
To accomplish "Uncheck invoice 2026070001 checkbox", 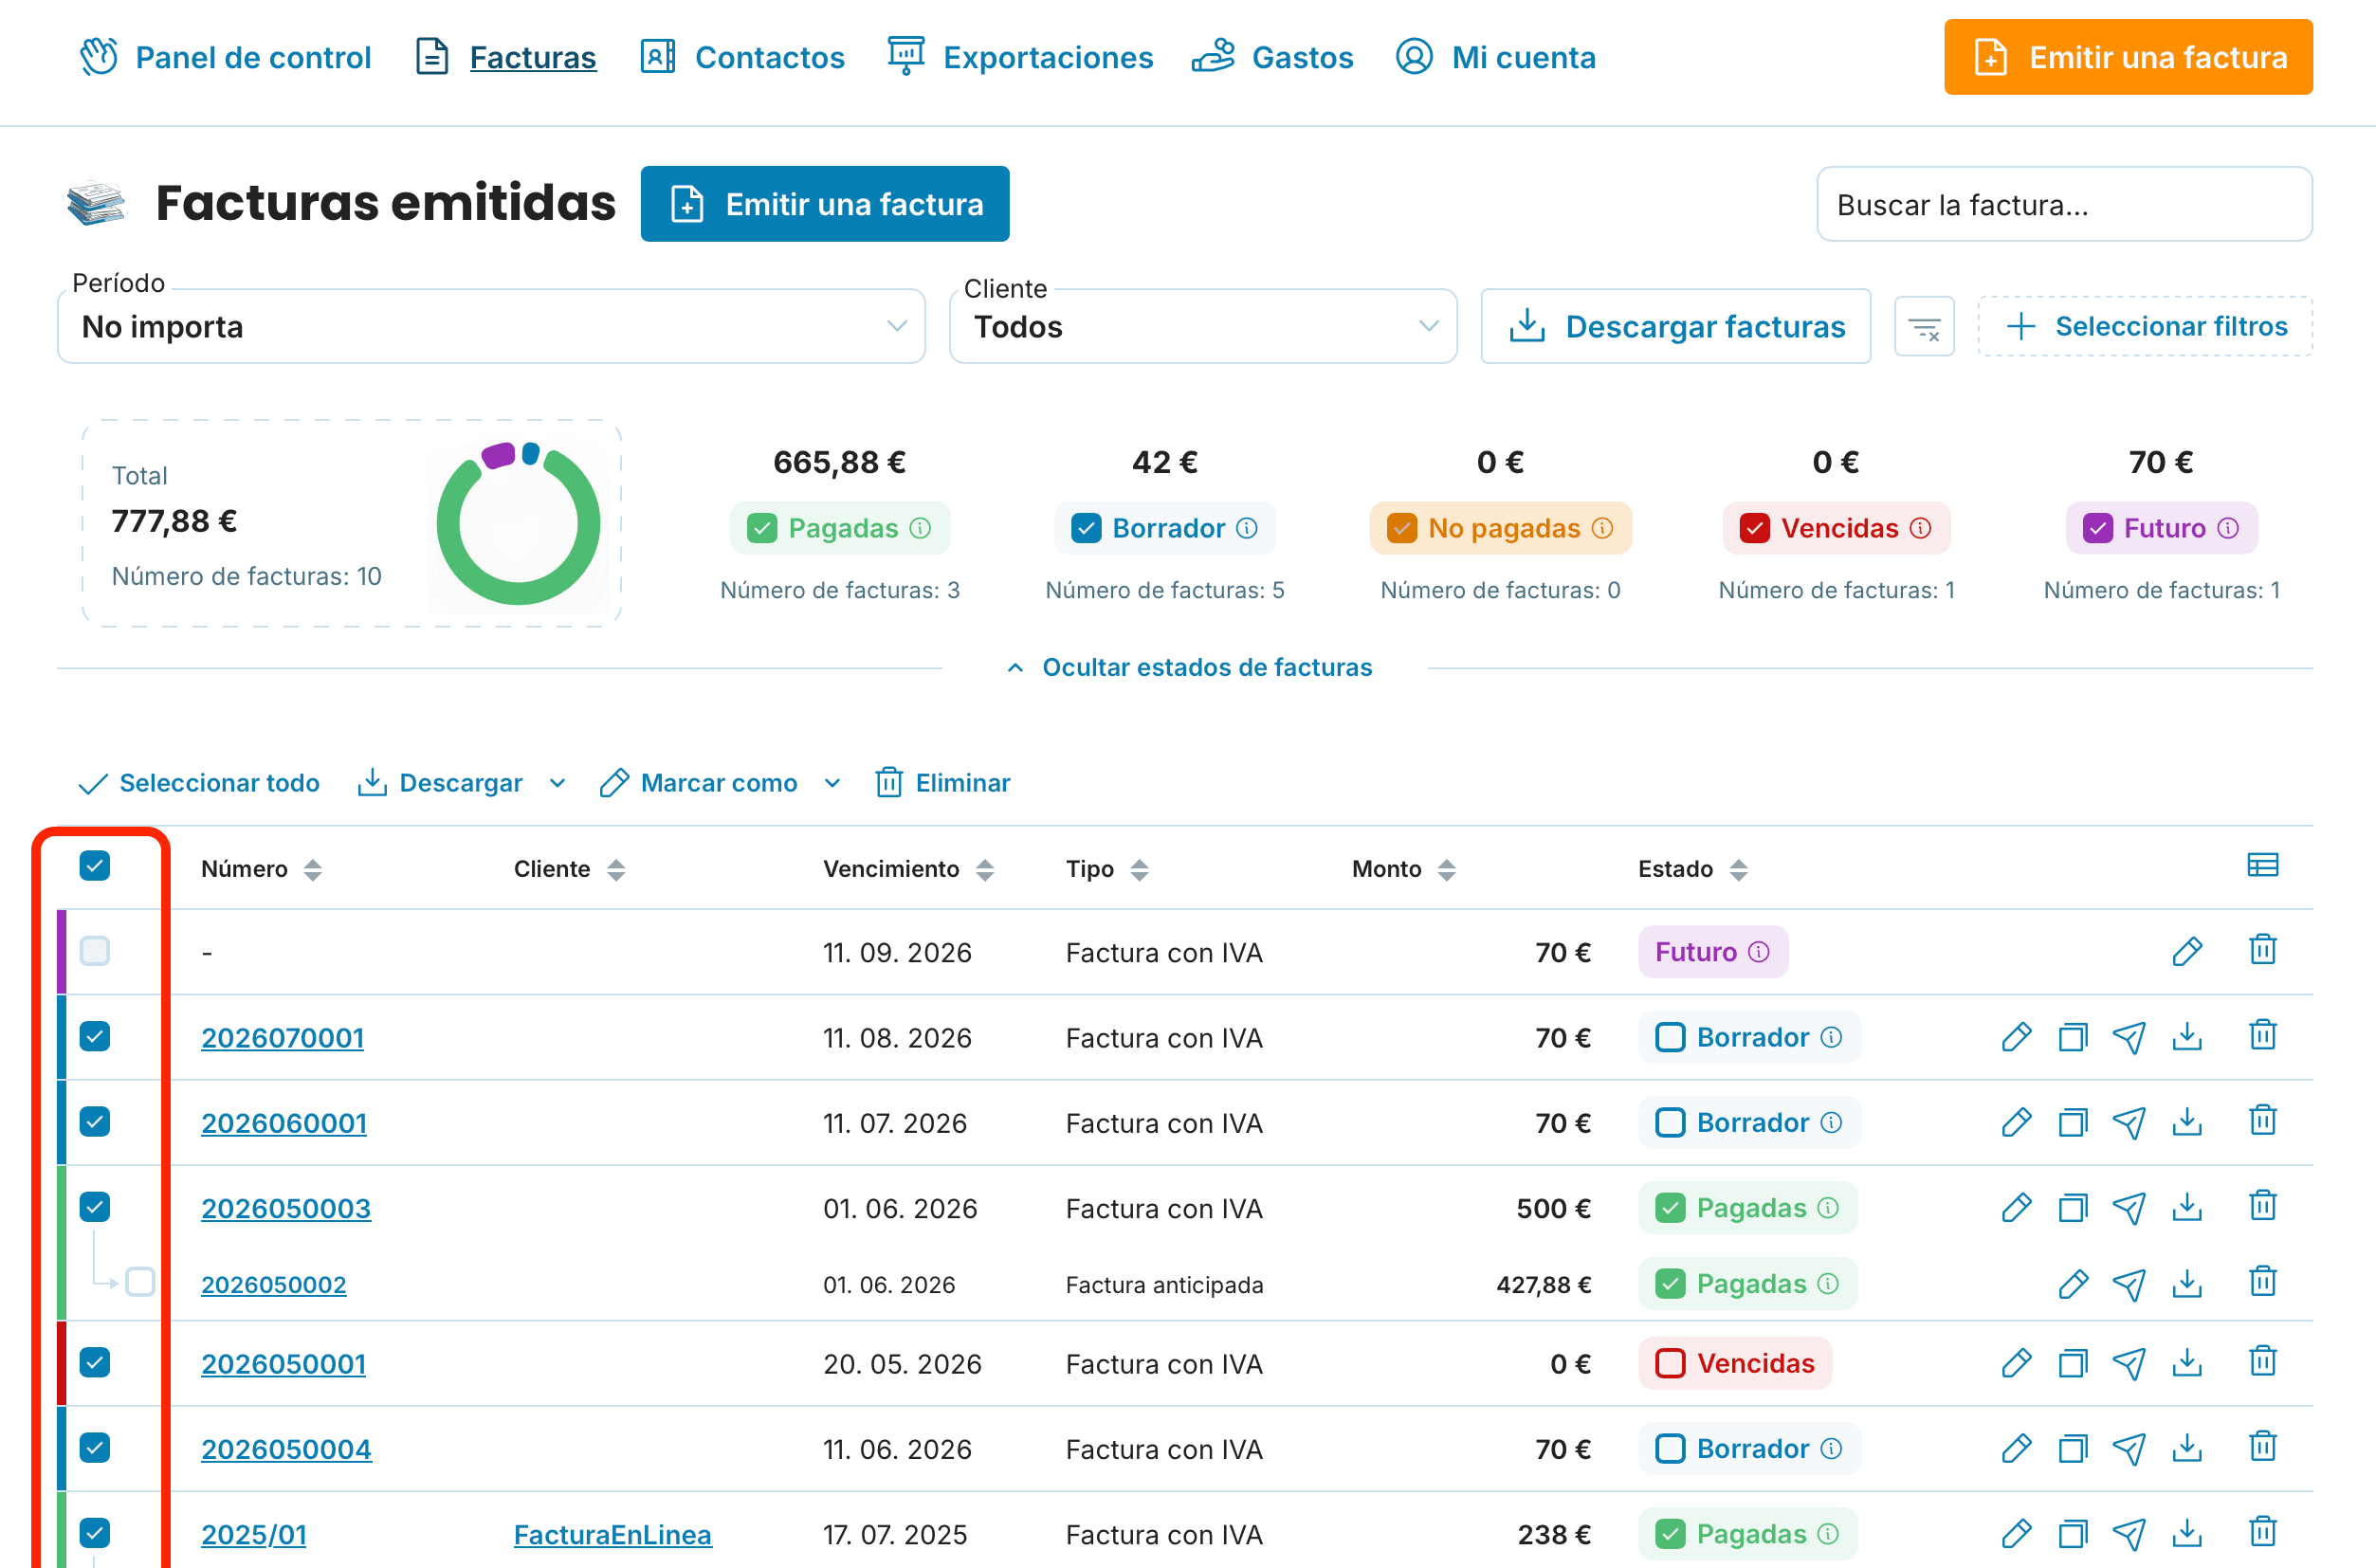I will click(95, 1036).
